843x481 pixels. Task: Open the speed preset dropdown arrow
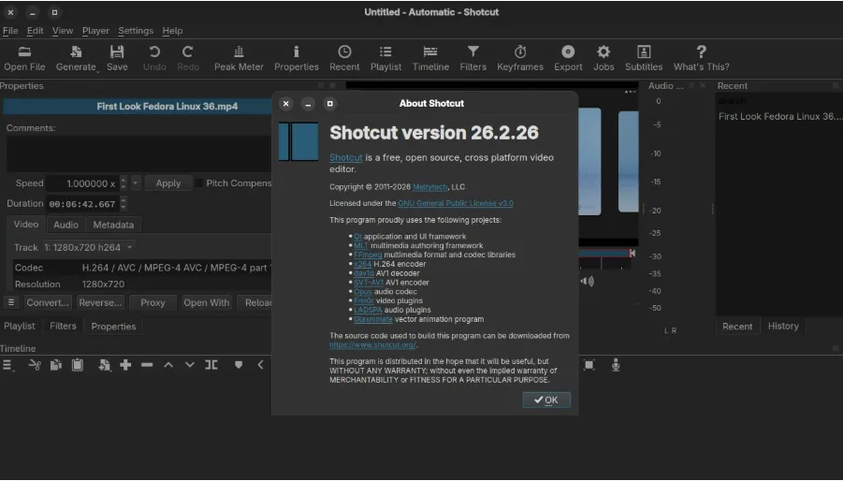[x=135, y=183]
